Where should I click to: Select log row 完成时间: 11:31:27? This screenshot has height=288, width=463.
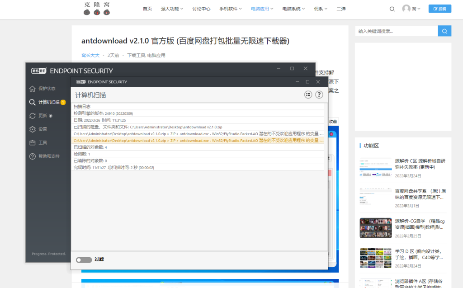point(198,167)
